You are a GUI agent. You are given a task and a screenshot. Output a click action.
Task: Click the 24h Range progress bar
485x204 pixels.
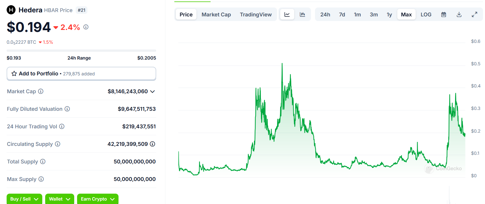click(x=81, y=51)
